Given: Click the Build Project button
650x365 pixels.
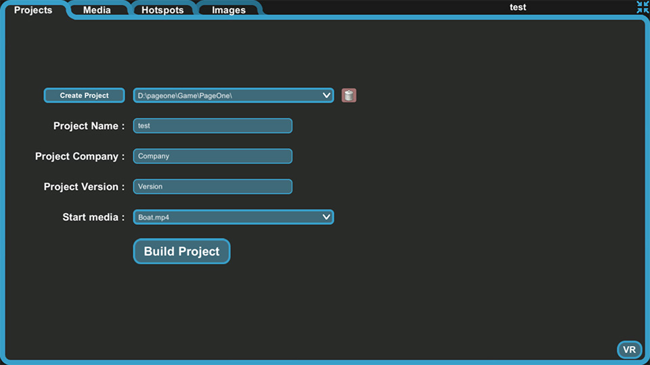Looking at the screenshot, I should click(181, 251).
